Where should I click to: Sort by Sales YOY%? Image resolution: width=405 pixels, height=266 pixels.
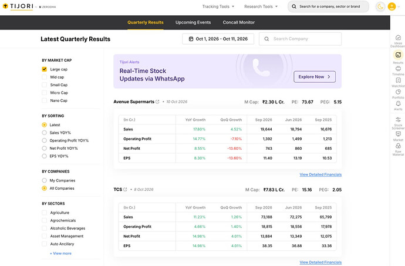click(45, 133)
